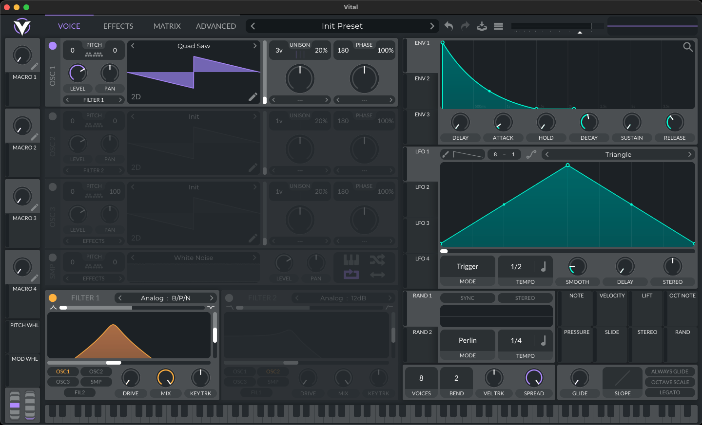Enable LEGATO option
The width and height of the screenshot is (702, 425).
point(670,392)
